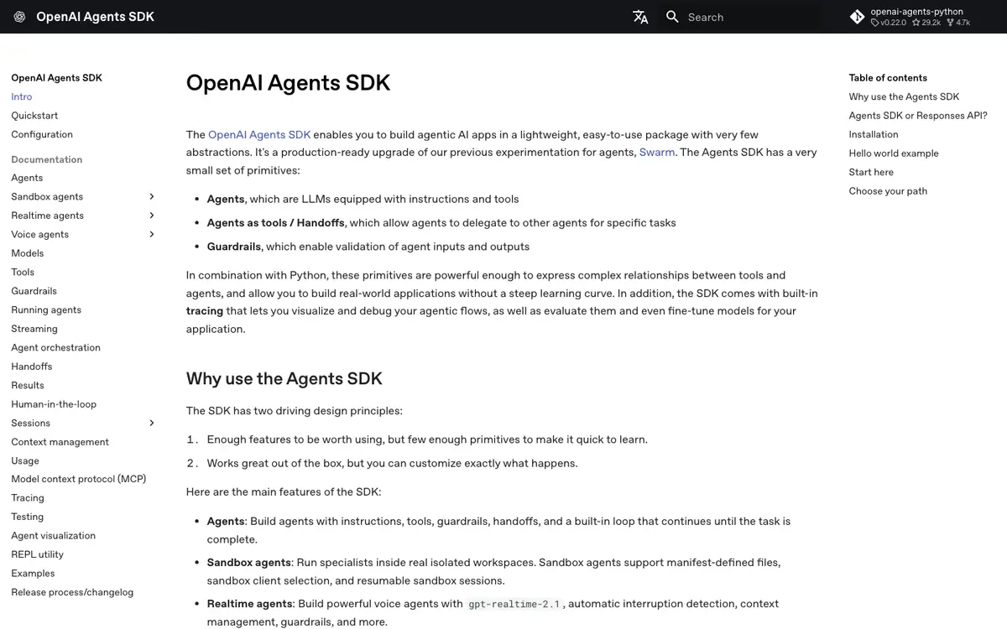Image resolution: width=1007 pixels, height=629 pixels.
Task: Open the Handoffs page
Action: pyautogui.click(x=31, y=366)
